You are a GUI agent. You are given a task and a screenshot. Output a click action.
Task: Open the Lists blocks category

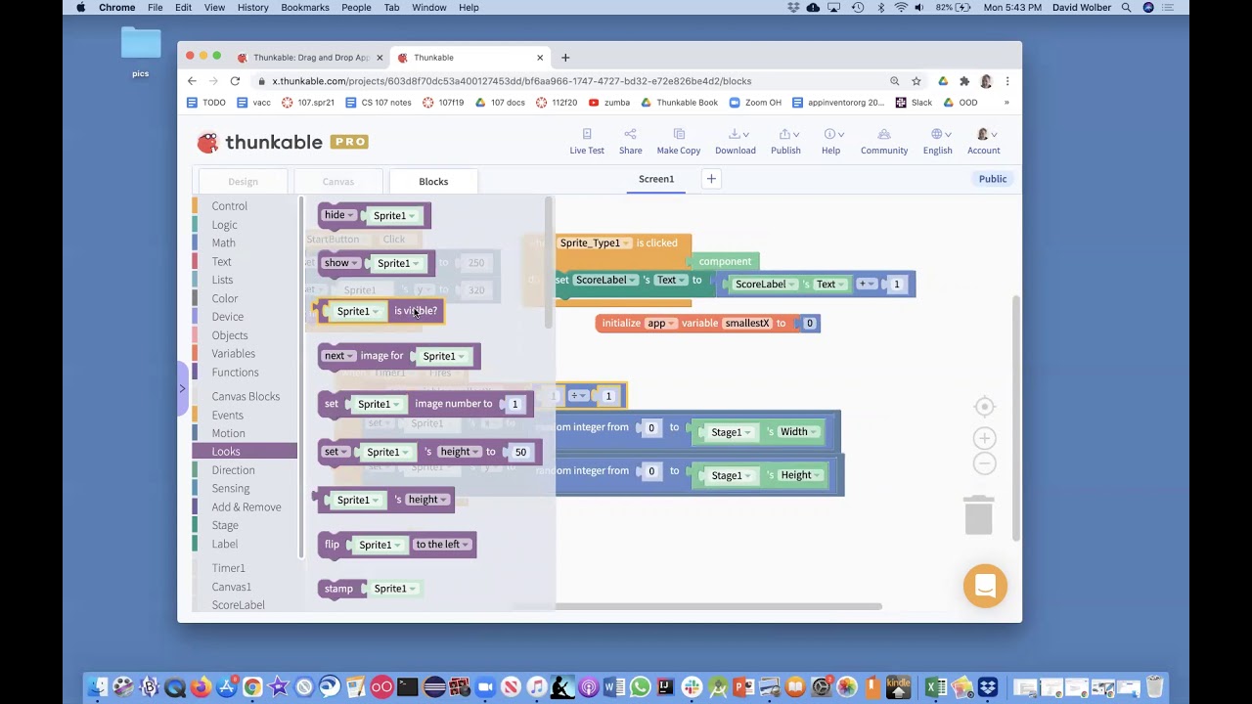222,280
